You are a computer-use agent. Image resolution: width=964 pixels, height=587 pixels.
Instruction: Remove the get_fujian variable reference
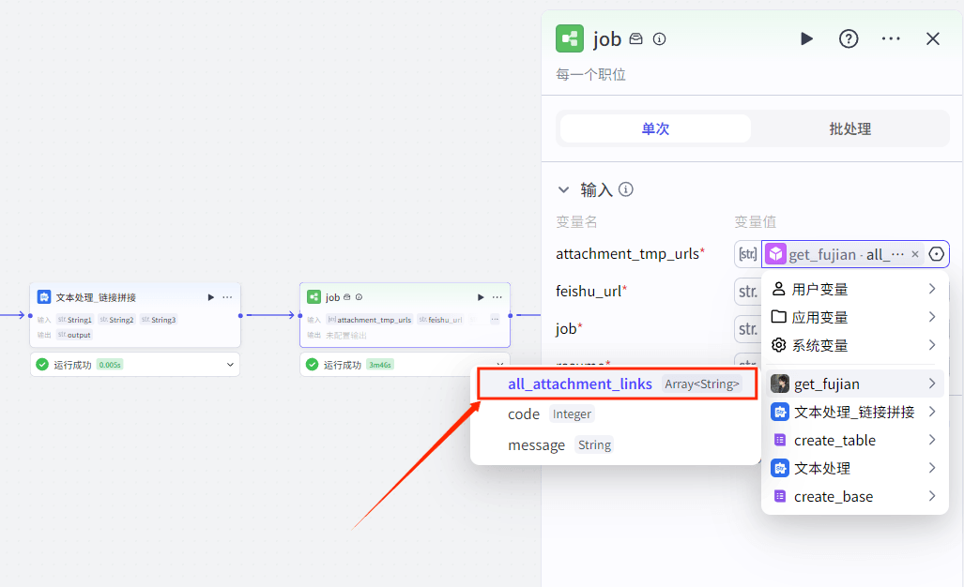(x=915, y=254)
